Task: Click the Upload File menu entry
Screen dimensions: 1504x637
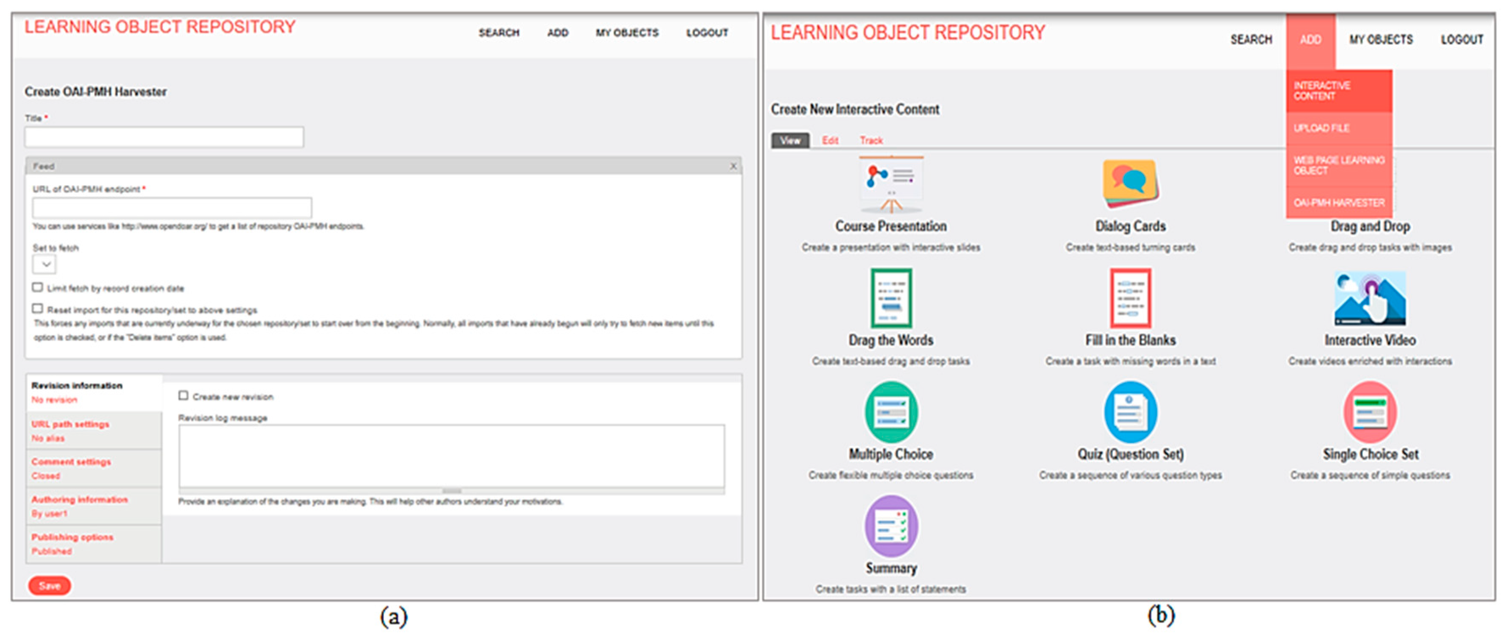Action: [x=1321, y=128]
